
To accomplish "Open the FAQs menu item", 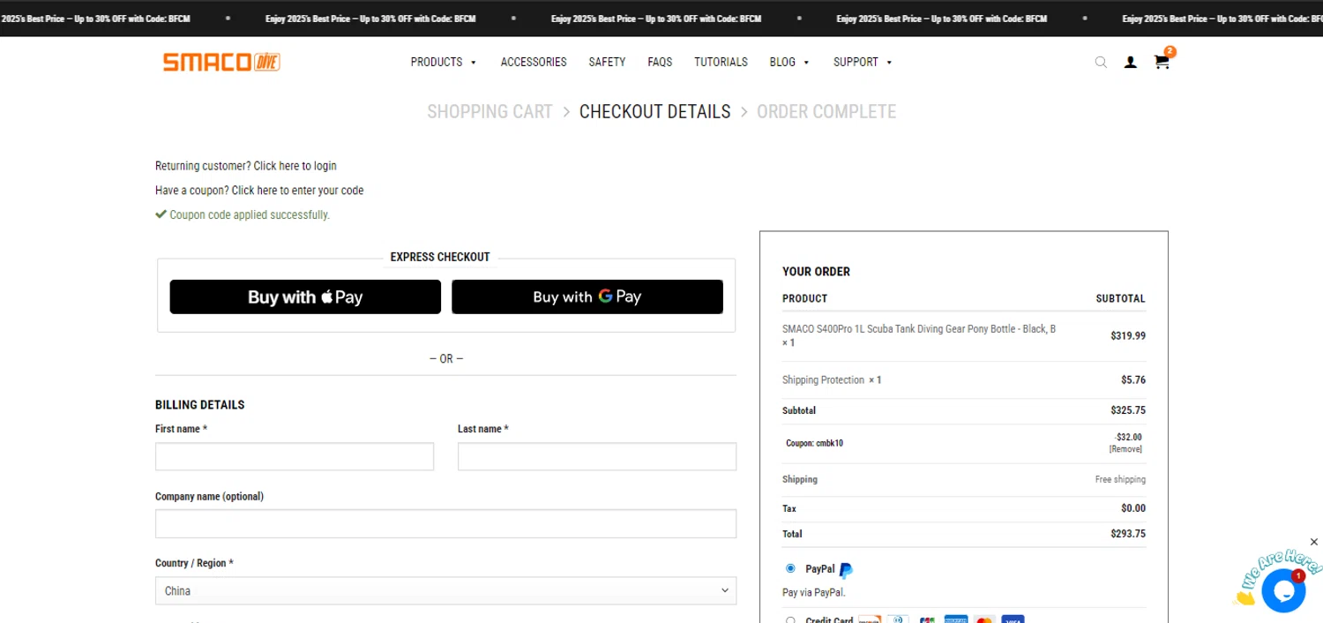I will 660,62.
